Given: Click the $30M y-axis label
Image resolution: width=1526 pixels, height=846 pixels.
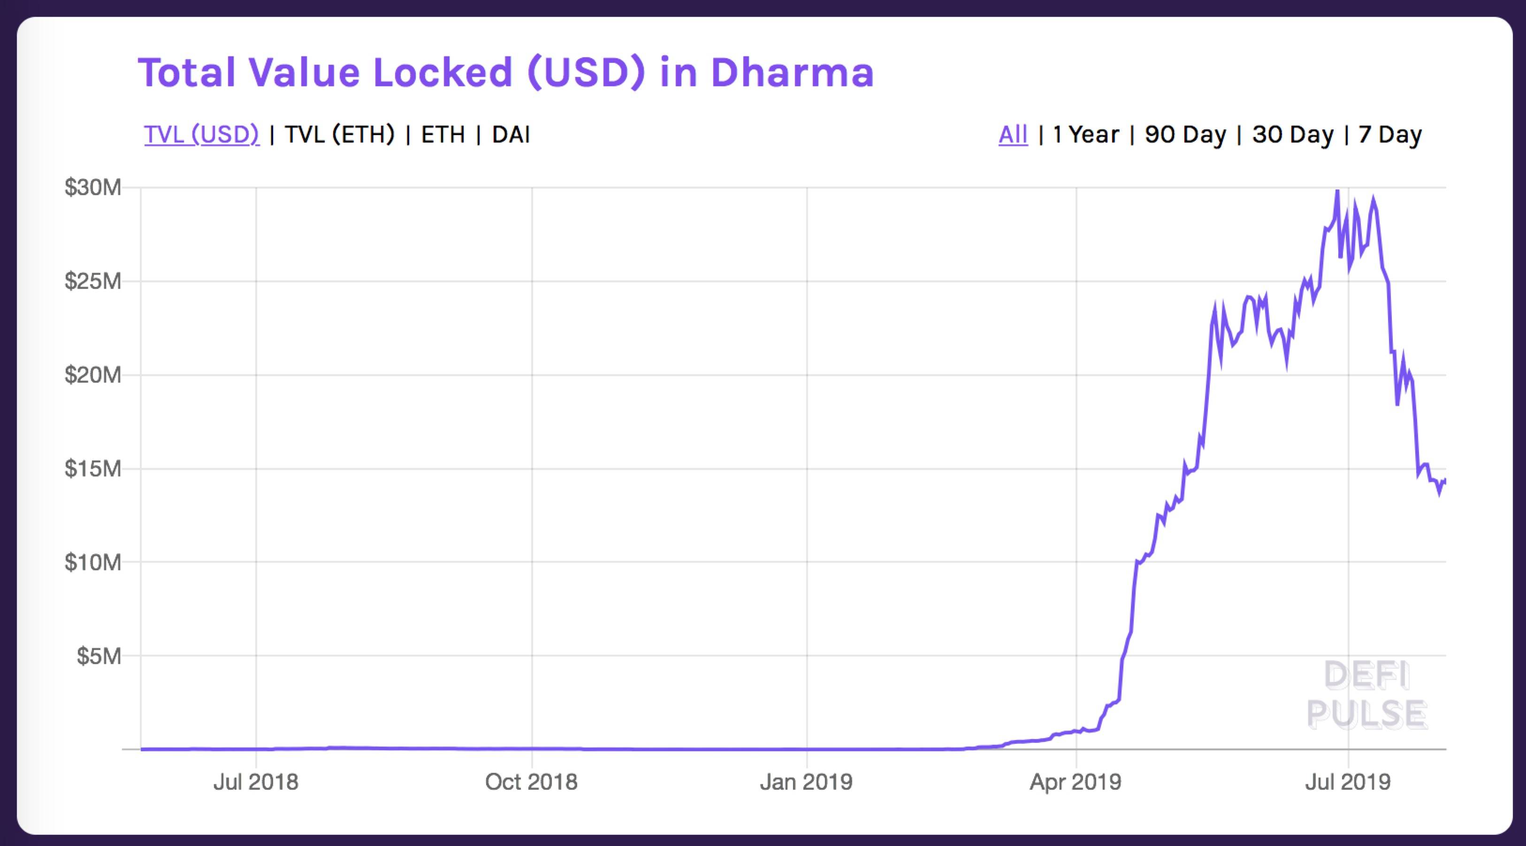Looking at the screenshot, I should pyautogui.click(x=93, y=188).
